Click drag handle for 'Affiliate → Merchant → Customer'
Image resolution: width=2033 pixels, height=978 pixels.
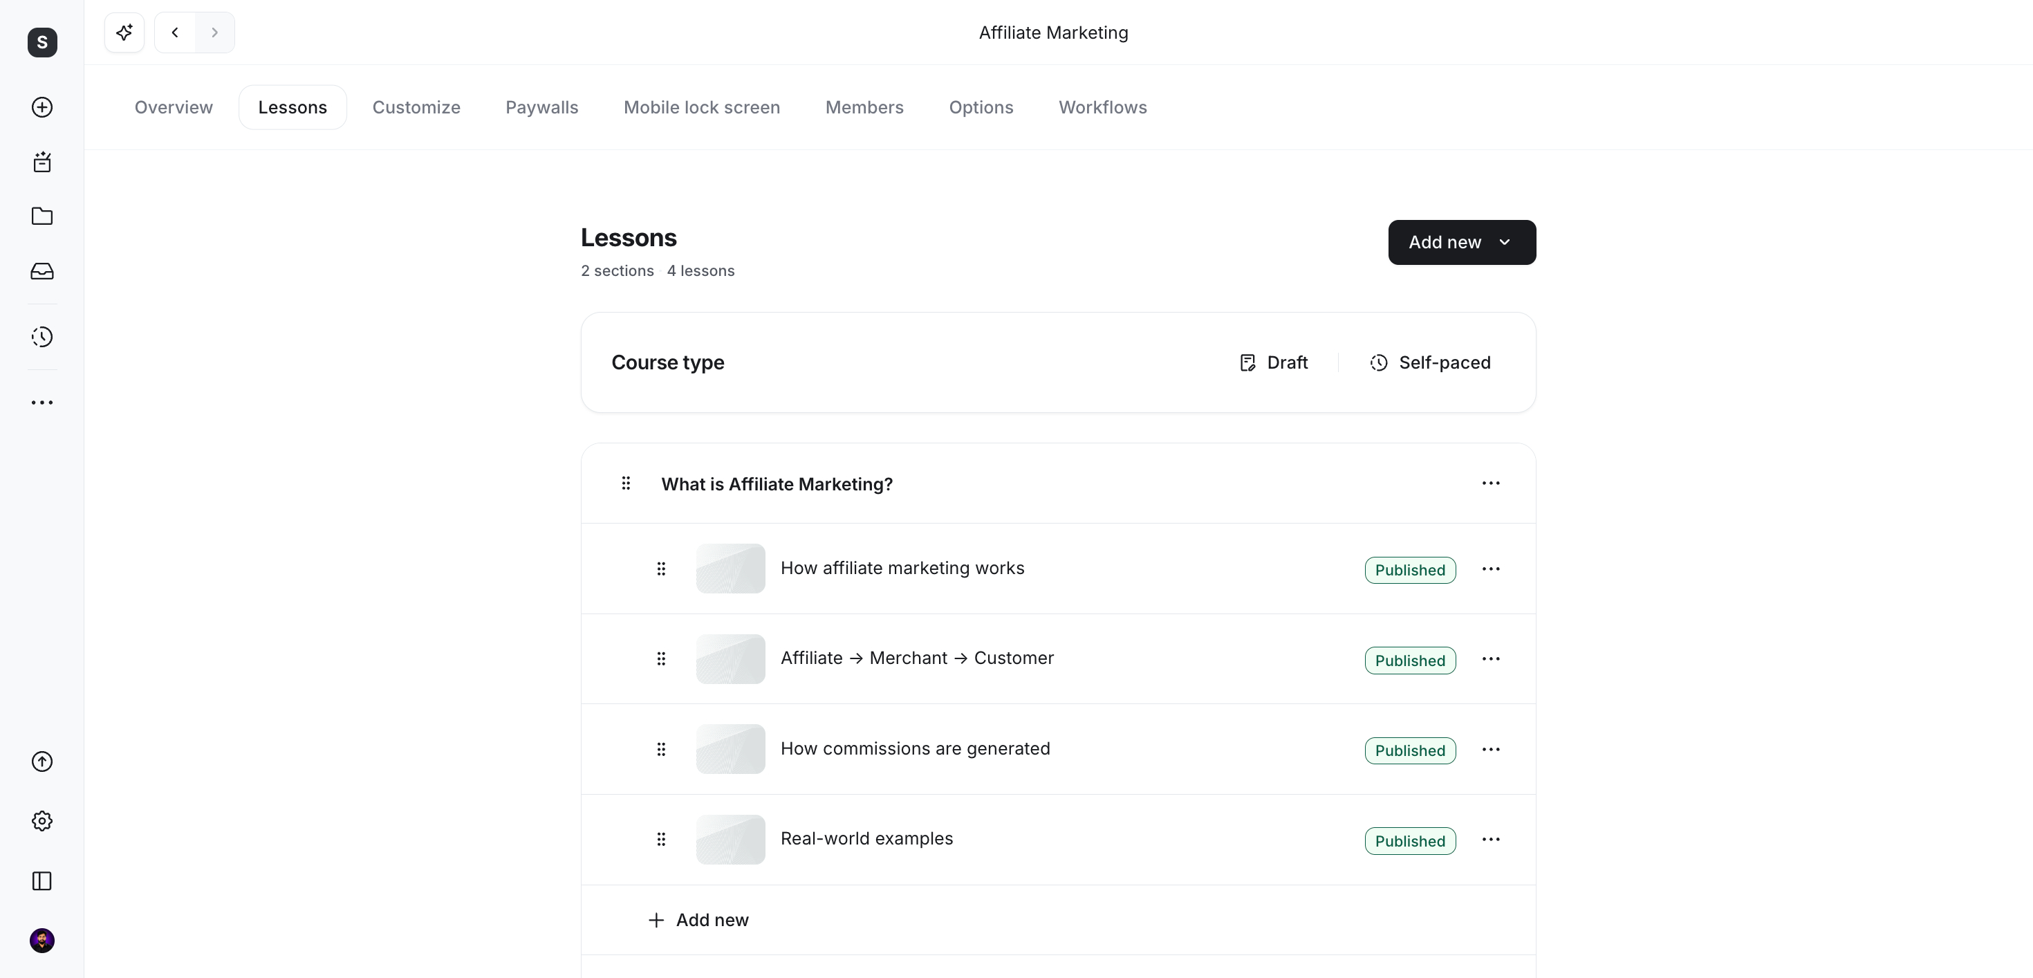click(x=661, y=659)
